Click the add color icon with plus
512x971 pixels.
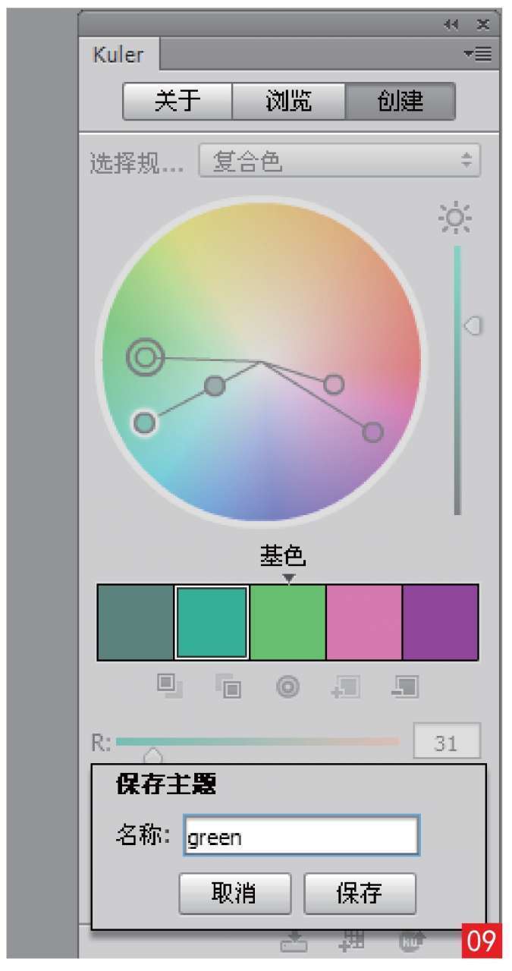pyautogui.click(x=346, y=687)
